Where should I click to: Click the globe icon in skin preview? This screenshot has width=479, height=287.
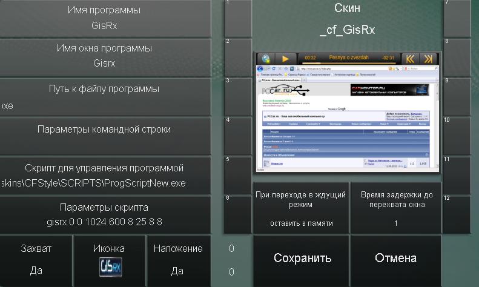[x=266, y=58]
